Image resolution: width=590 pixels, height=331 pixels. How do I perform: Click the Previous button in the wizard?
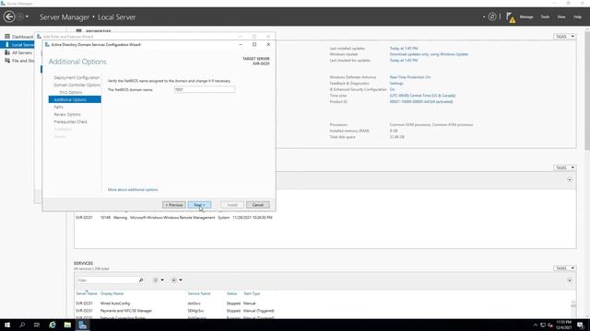(x=174, y=205)
